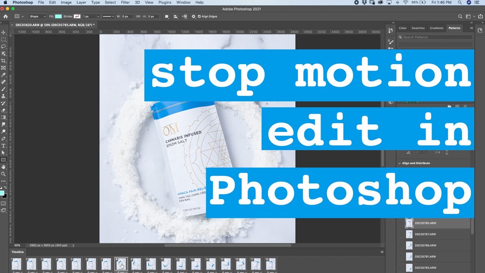Open the Layer menu
Image resolution: width=485 pixels, height=273 pixels.
[x=81, y=2]
